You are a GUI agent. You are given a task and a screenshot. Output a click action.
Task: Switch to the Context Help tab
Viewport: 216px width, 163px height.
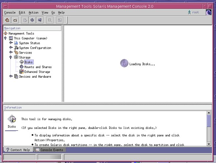(x=18, y=150)
